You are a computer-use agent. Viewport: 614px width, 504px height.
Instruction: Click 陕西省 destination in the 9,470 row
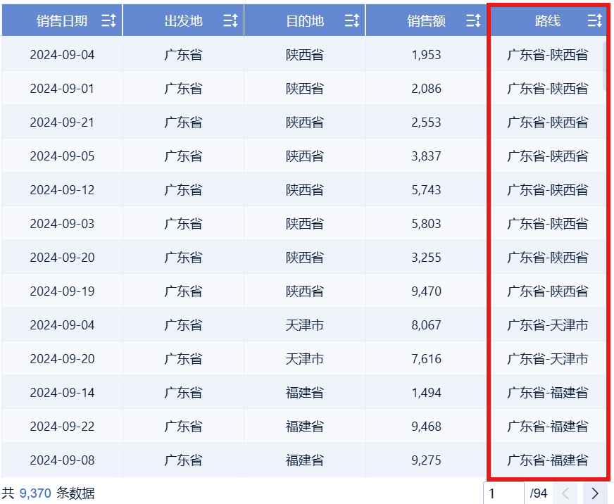click(305, 291)
